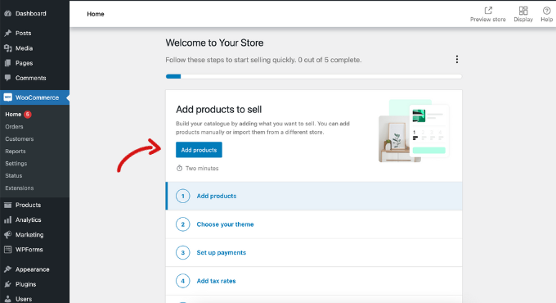Click the Add products step link

pos(217,196)
